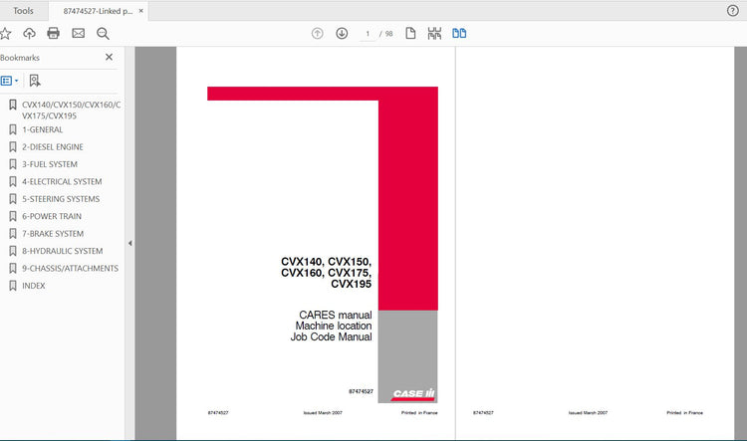Image resolution: width=747 pixels, height=441 pixels.
Task: Click bookmark icon beside 4-ELECTRICAL SYSTEM
Action: tap(13, 181)
